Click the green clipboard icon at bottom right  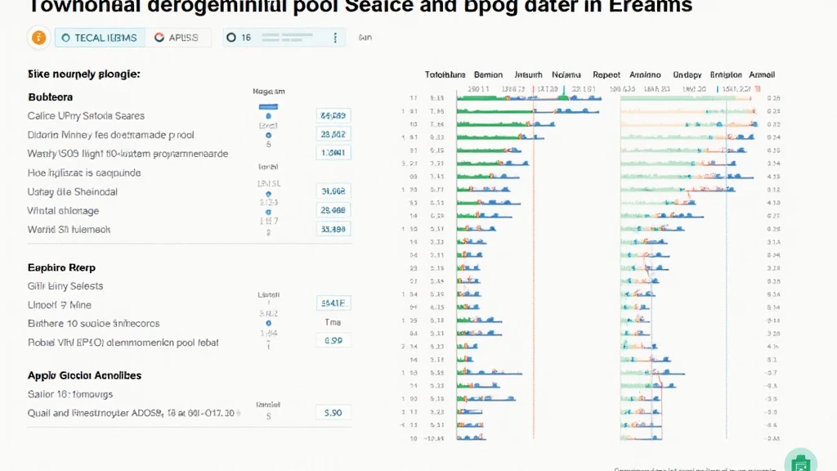pos(800,462)
